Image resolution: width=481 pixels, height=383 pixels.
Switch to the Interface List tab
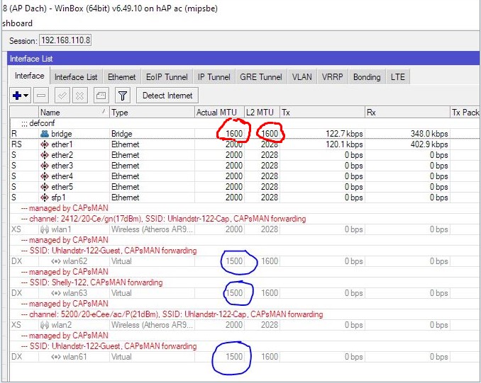point(76,77)
